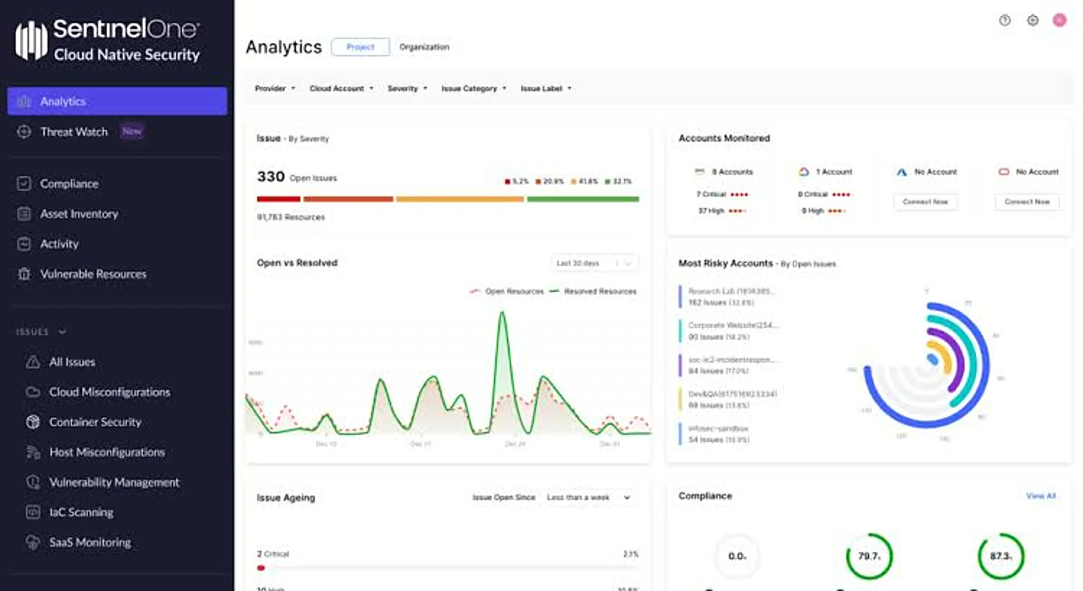Image resolution: width=1083 pixels, height=591 pixels.
Task: Open Vulnerability Management in sidebar
Action: coord(114,482)
